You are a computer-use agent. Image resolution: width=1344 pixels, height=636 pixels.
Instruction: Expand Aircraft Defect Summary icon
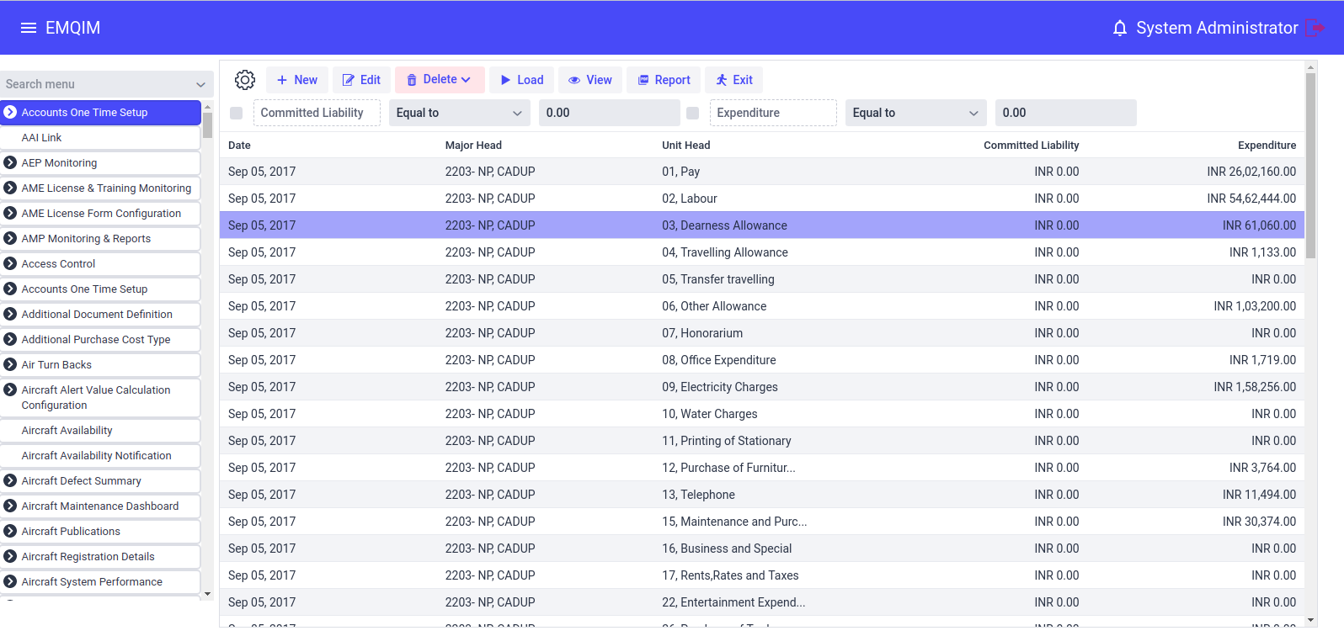pos(10,480)
